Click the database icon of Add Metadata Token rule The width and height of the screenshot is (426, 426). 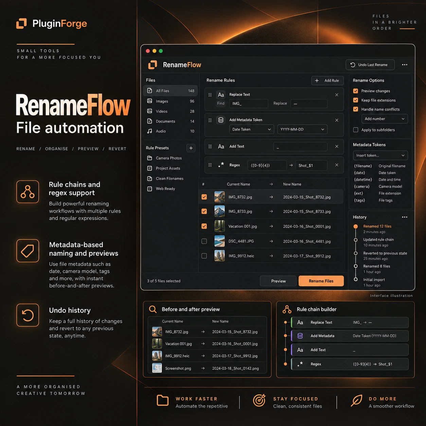[x=221, y=120]
